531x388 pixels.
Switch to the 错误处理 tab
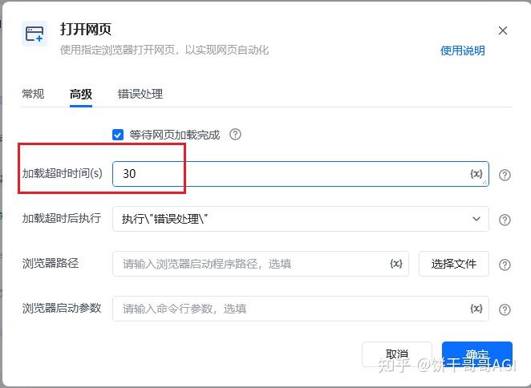coord(140,94)
